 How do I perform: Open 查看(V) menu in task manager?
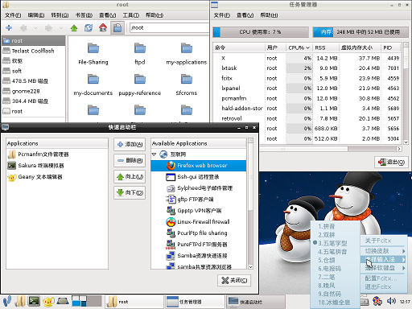click(245, 15)
